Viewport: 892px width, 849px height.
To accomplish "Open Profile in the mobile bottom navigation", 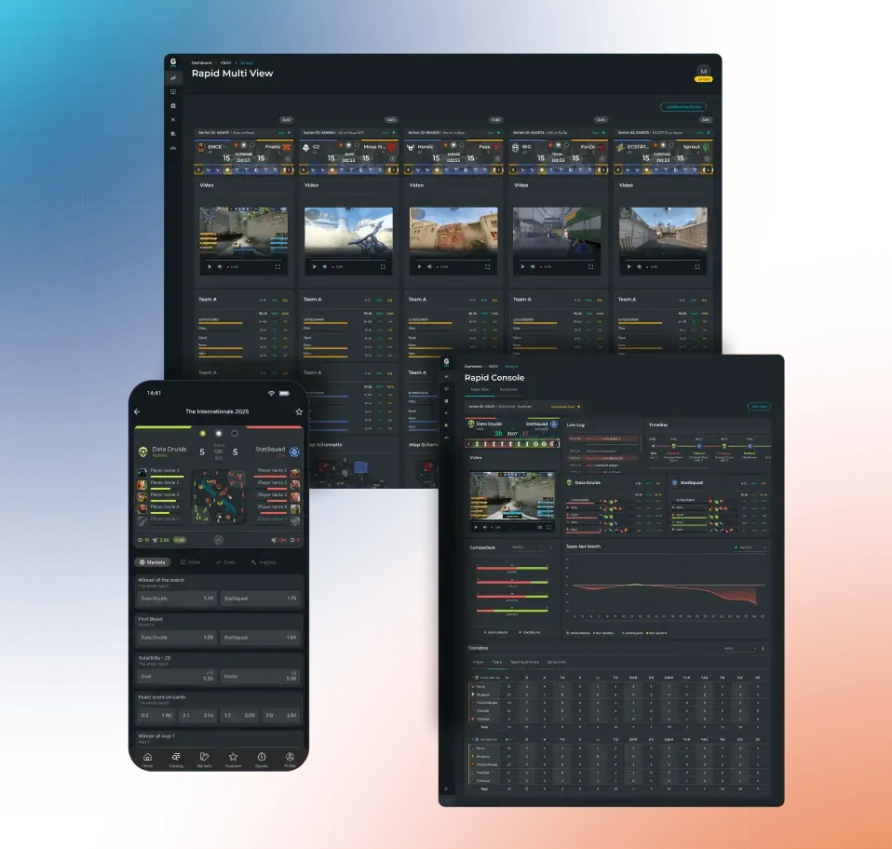I will tap(291, 758).
